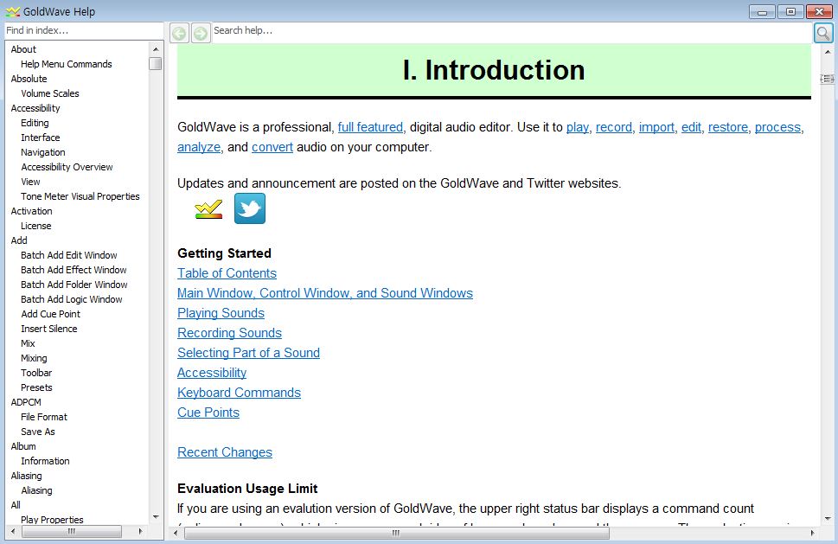Select Help Menu Commands index entry
Viewport: 838px width, 544px height.
[x=67, y=64]
